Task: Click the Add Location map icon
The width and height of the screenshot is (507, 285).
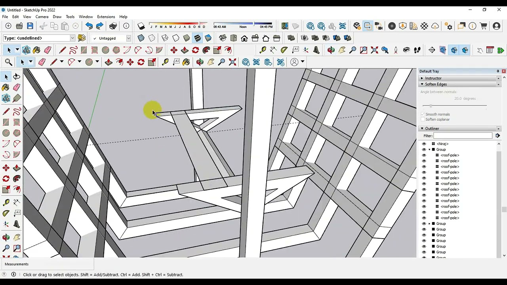Action: 285,26
